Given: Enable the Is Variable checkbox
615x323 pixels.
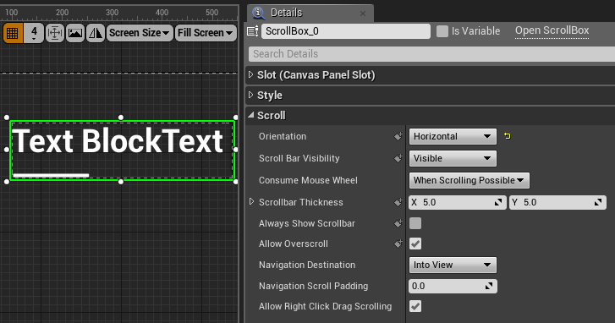Looking at the screenshot, I should (x=442, y=31).
